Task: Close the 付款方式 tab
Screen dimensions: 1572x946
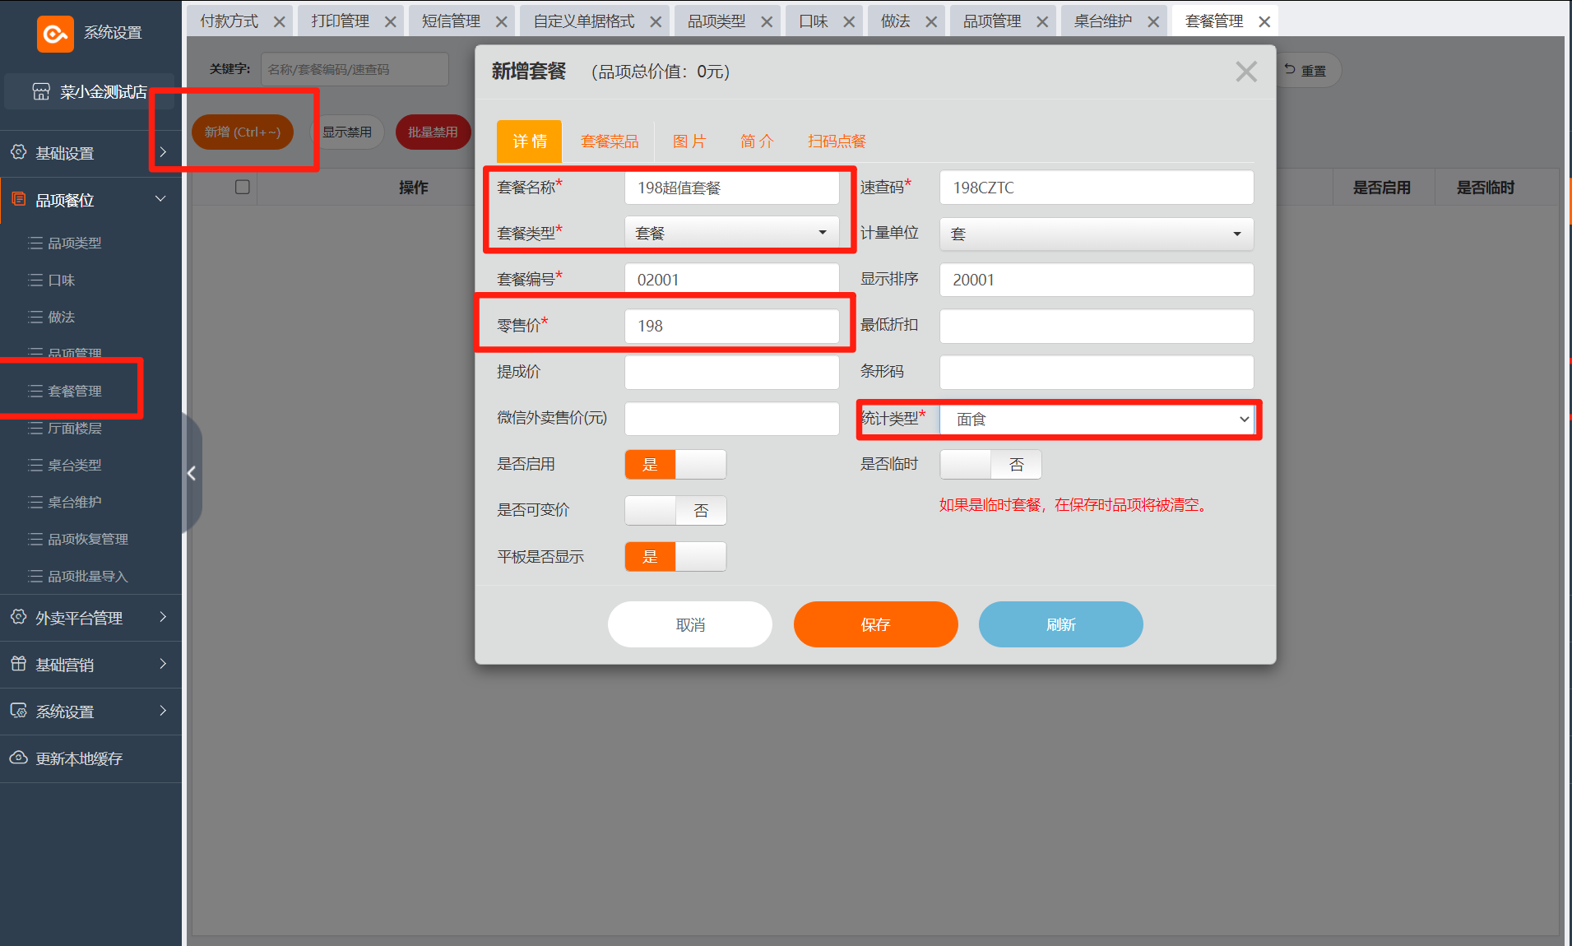Action: click(280, 22)
